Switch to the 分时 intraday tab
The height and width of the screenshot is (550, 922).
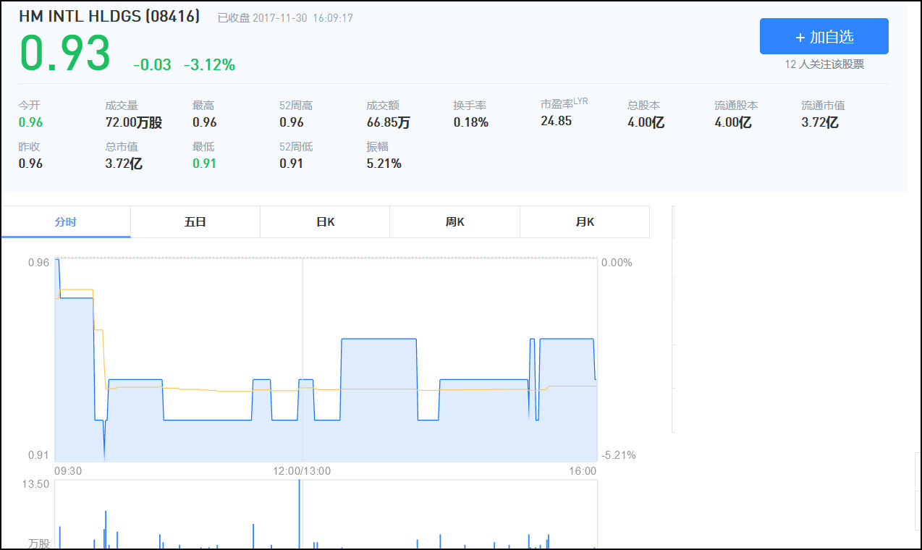click(65, 222)
